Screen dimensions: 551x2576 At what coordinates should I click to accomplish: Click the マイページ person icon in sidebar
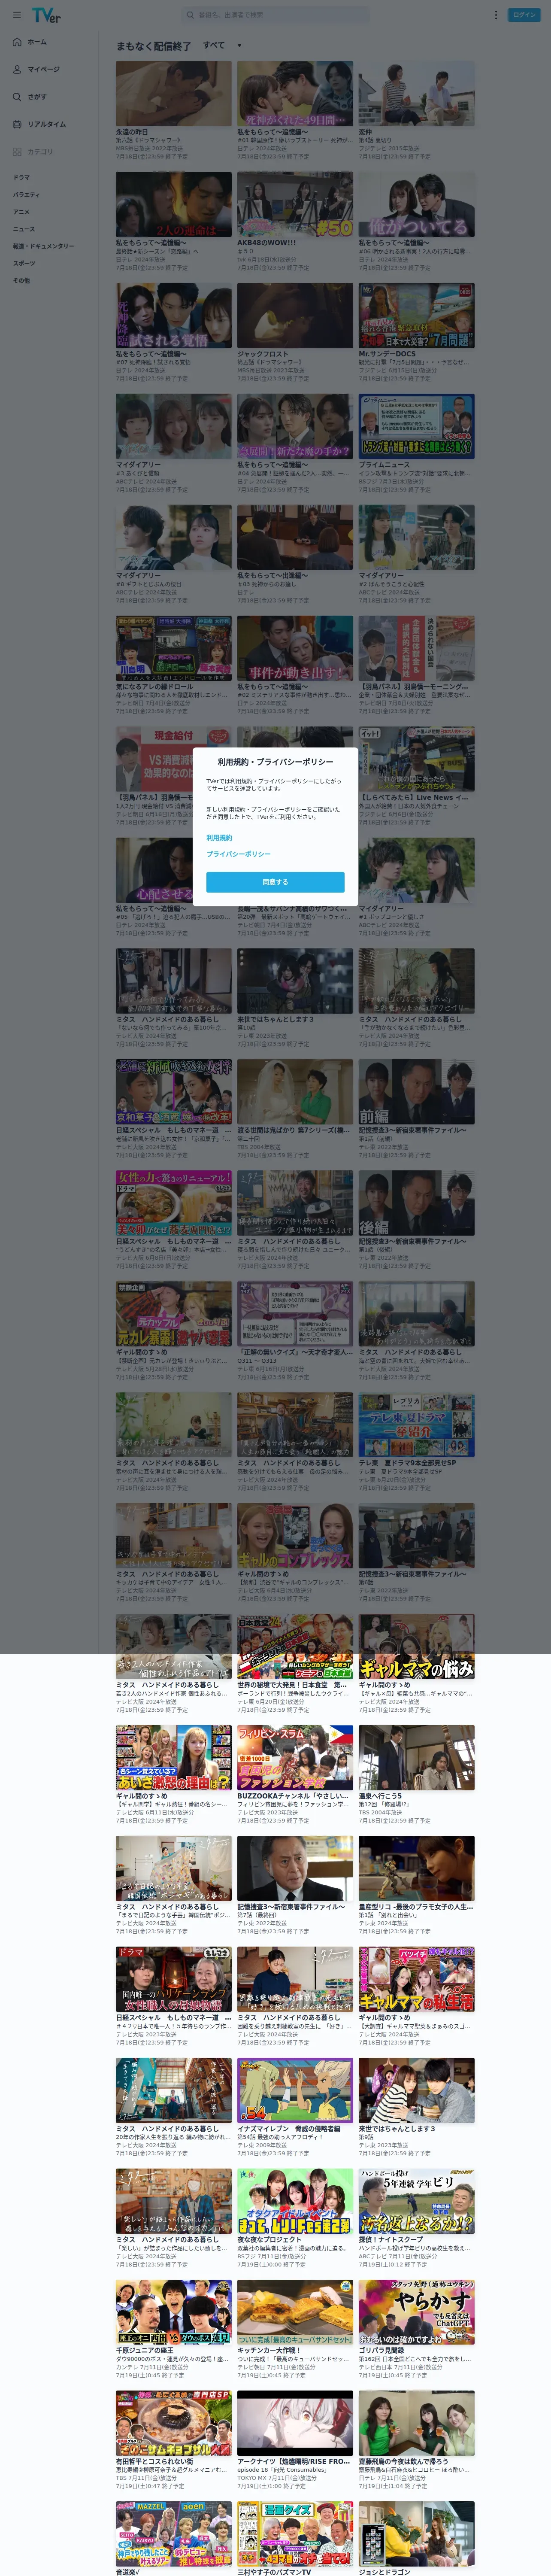17,69
